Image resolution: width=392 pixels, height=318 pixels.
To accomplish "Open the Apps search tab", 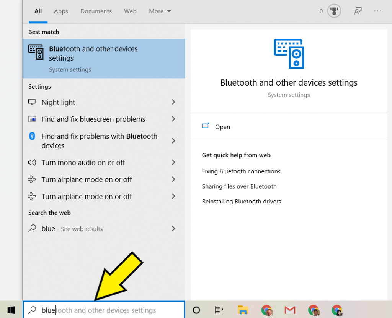I will pos(61,11).
